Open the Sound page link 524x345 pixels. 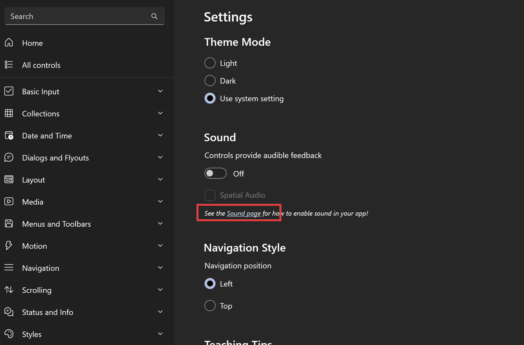(244, 213)
